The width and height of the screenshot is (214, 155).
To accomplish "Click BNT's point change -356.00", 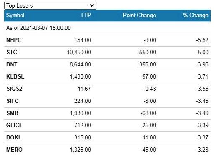I will [x=147, y=64].
